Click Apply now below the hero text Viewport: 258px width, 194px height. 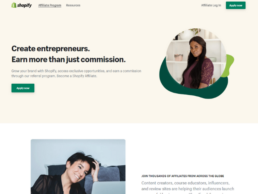click(x=23, y=88)
